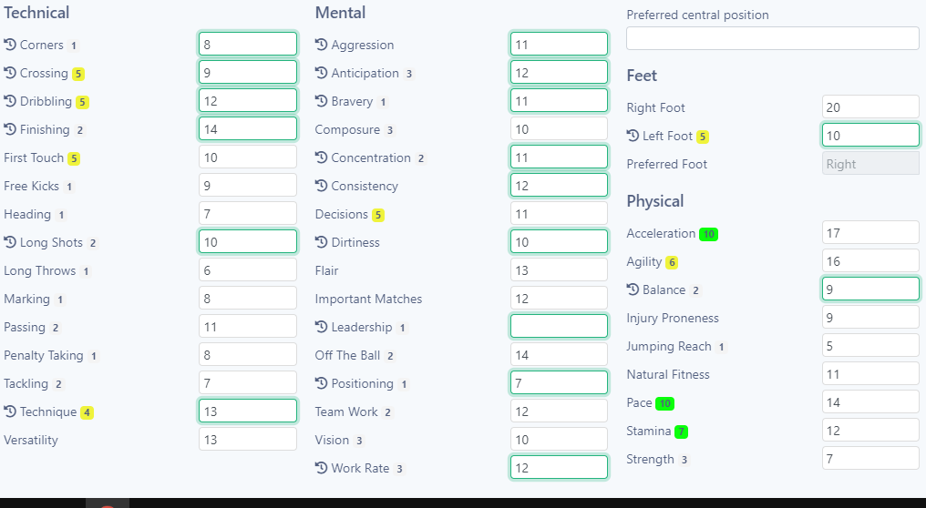This screenshot has width=926, height=508.
Task: Click the history icon beside Work Rate
Action: (x=321, y=468)
